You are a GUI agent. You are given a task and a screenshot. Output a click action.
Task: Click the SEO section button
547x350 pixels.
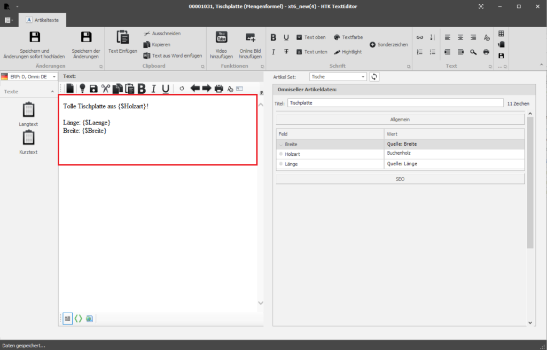click(x=400, y=179)
